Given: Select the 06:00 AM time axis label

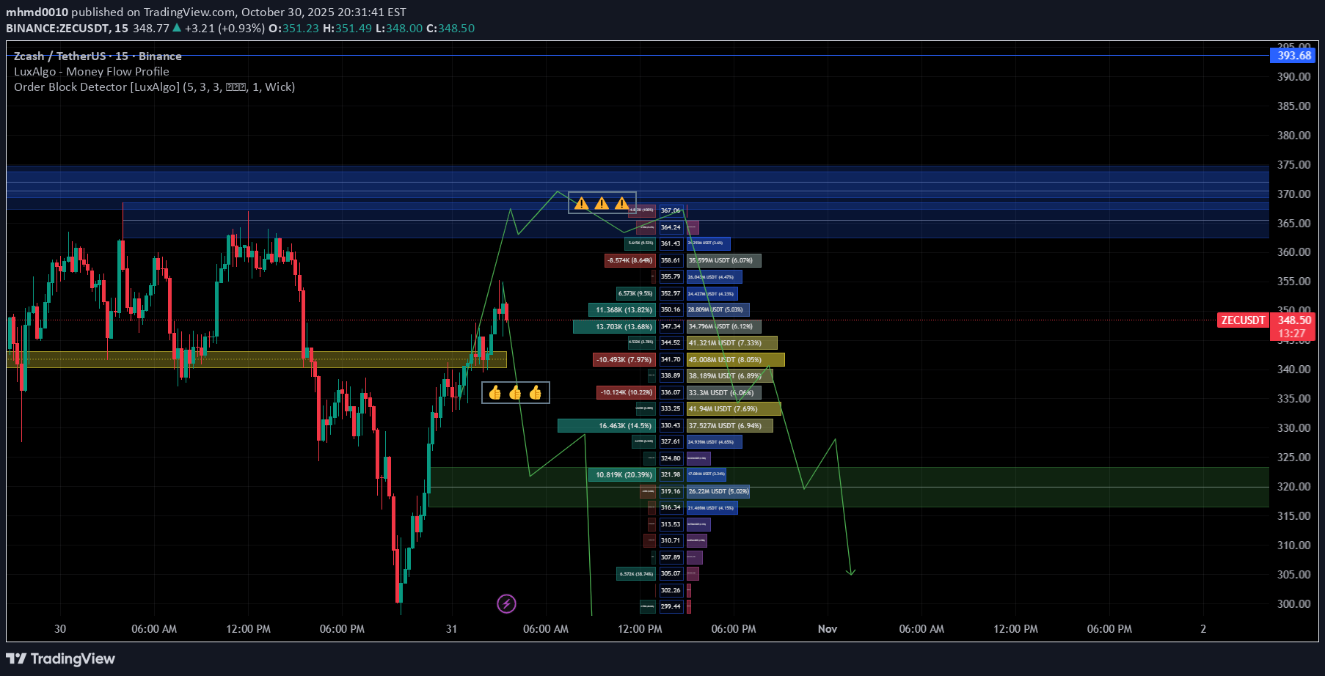Looking at the screenshot, I should click(x=153, y=628).
